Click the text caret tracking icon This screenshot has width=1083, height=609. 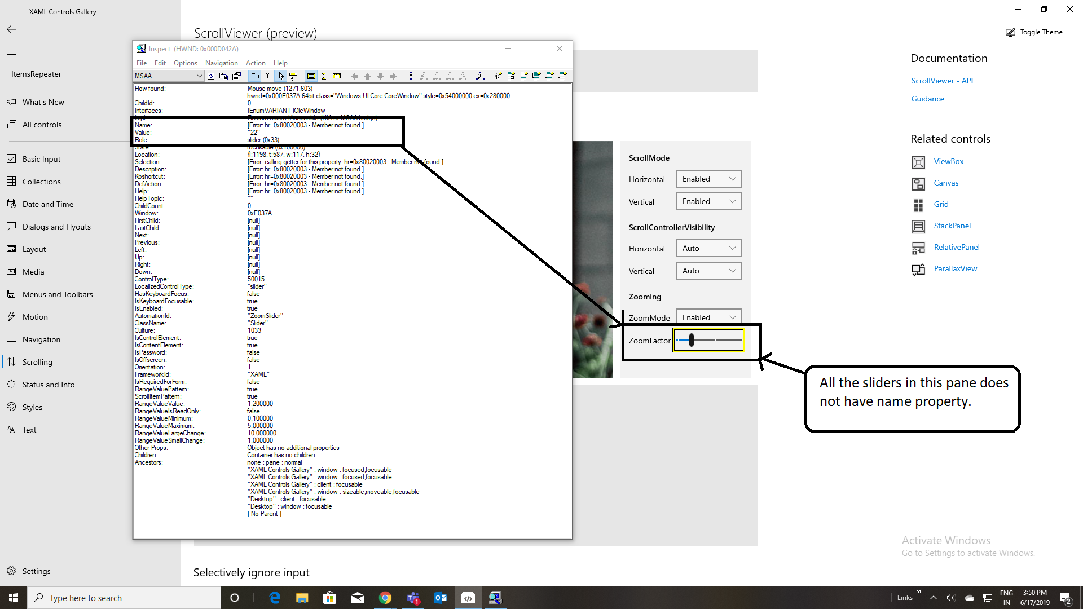pyautogui.click(x=268, y=76)
